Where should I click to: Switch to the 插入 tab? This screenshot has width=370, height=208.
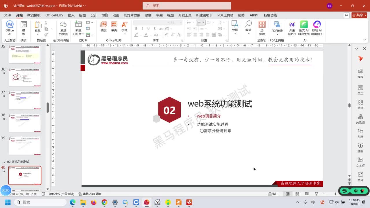[71, 15]
